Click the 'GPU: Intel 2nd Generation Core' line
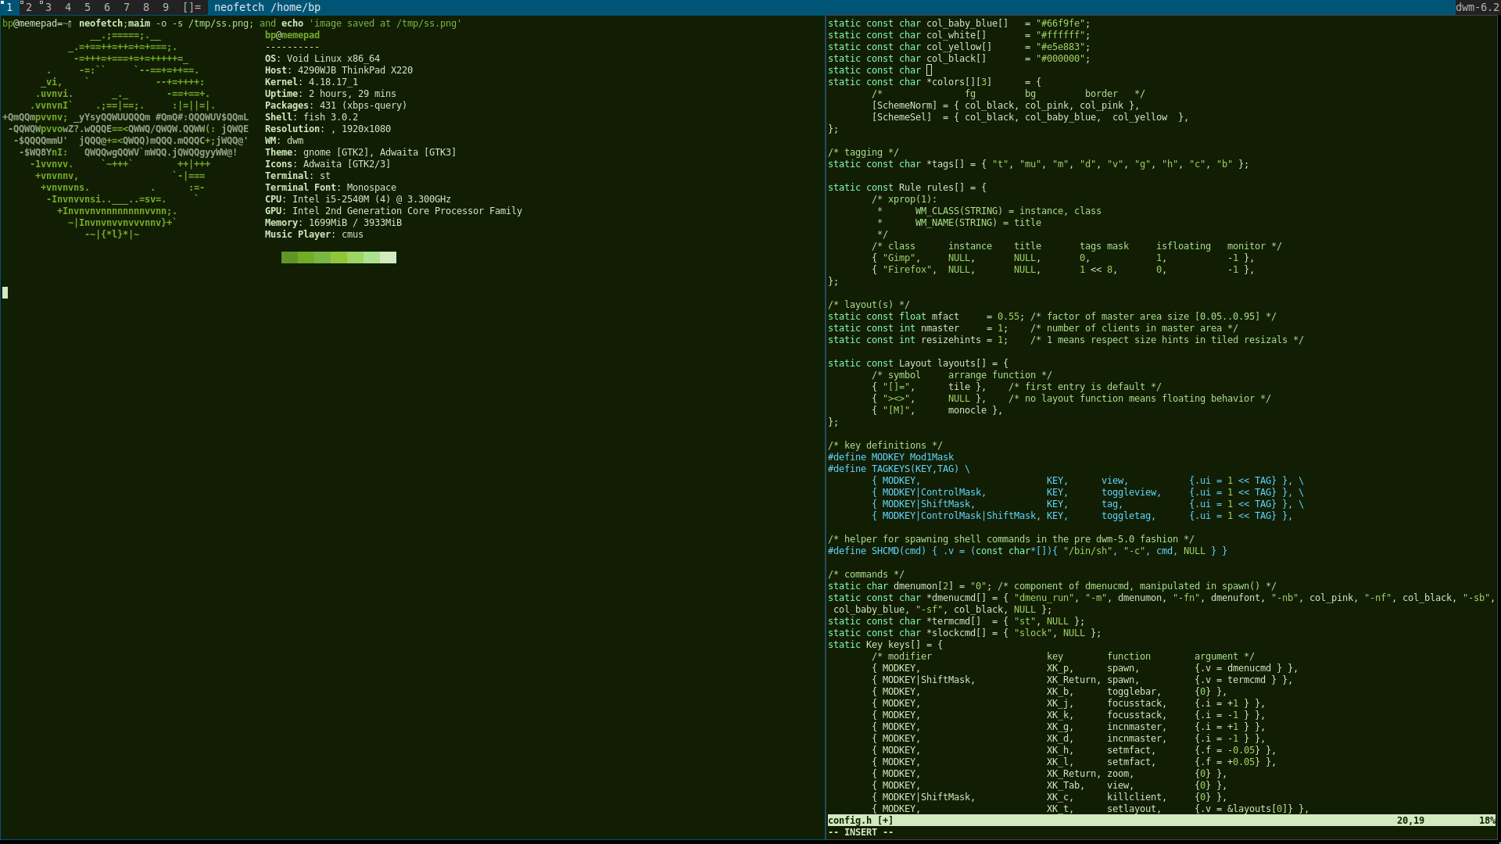 (393, 211)
